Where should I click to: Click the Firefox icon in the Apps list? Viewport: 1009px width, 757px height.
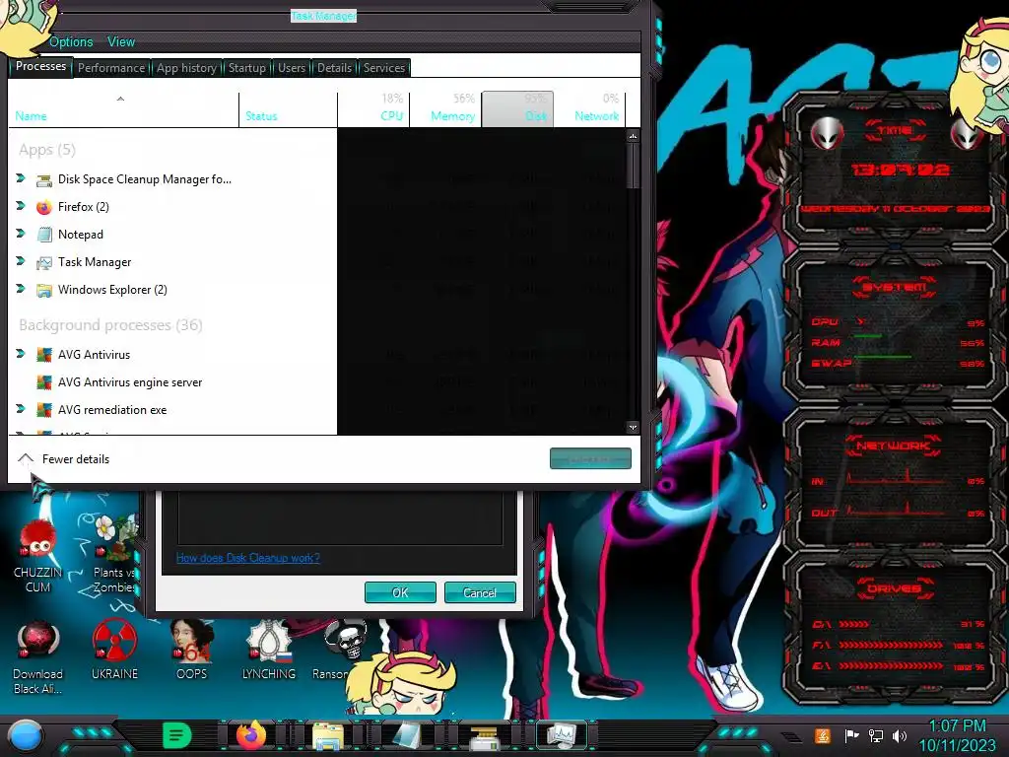coord(43,207)
